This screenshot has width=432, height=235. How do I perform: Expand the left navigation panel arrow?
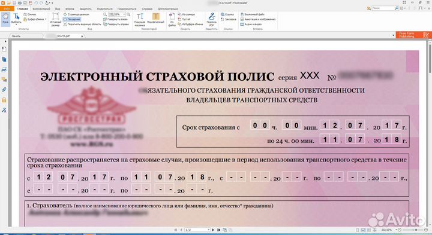click(x=5, y=41)
